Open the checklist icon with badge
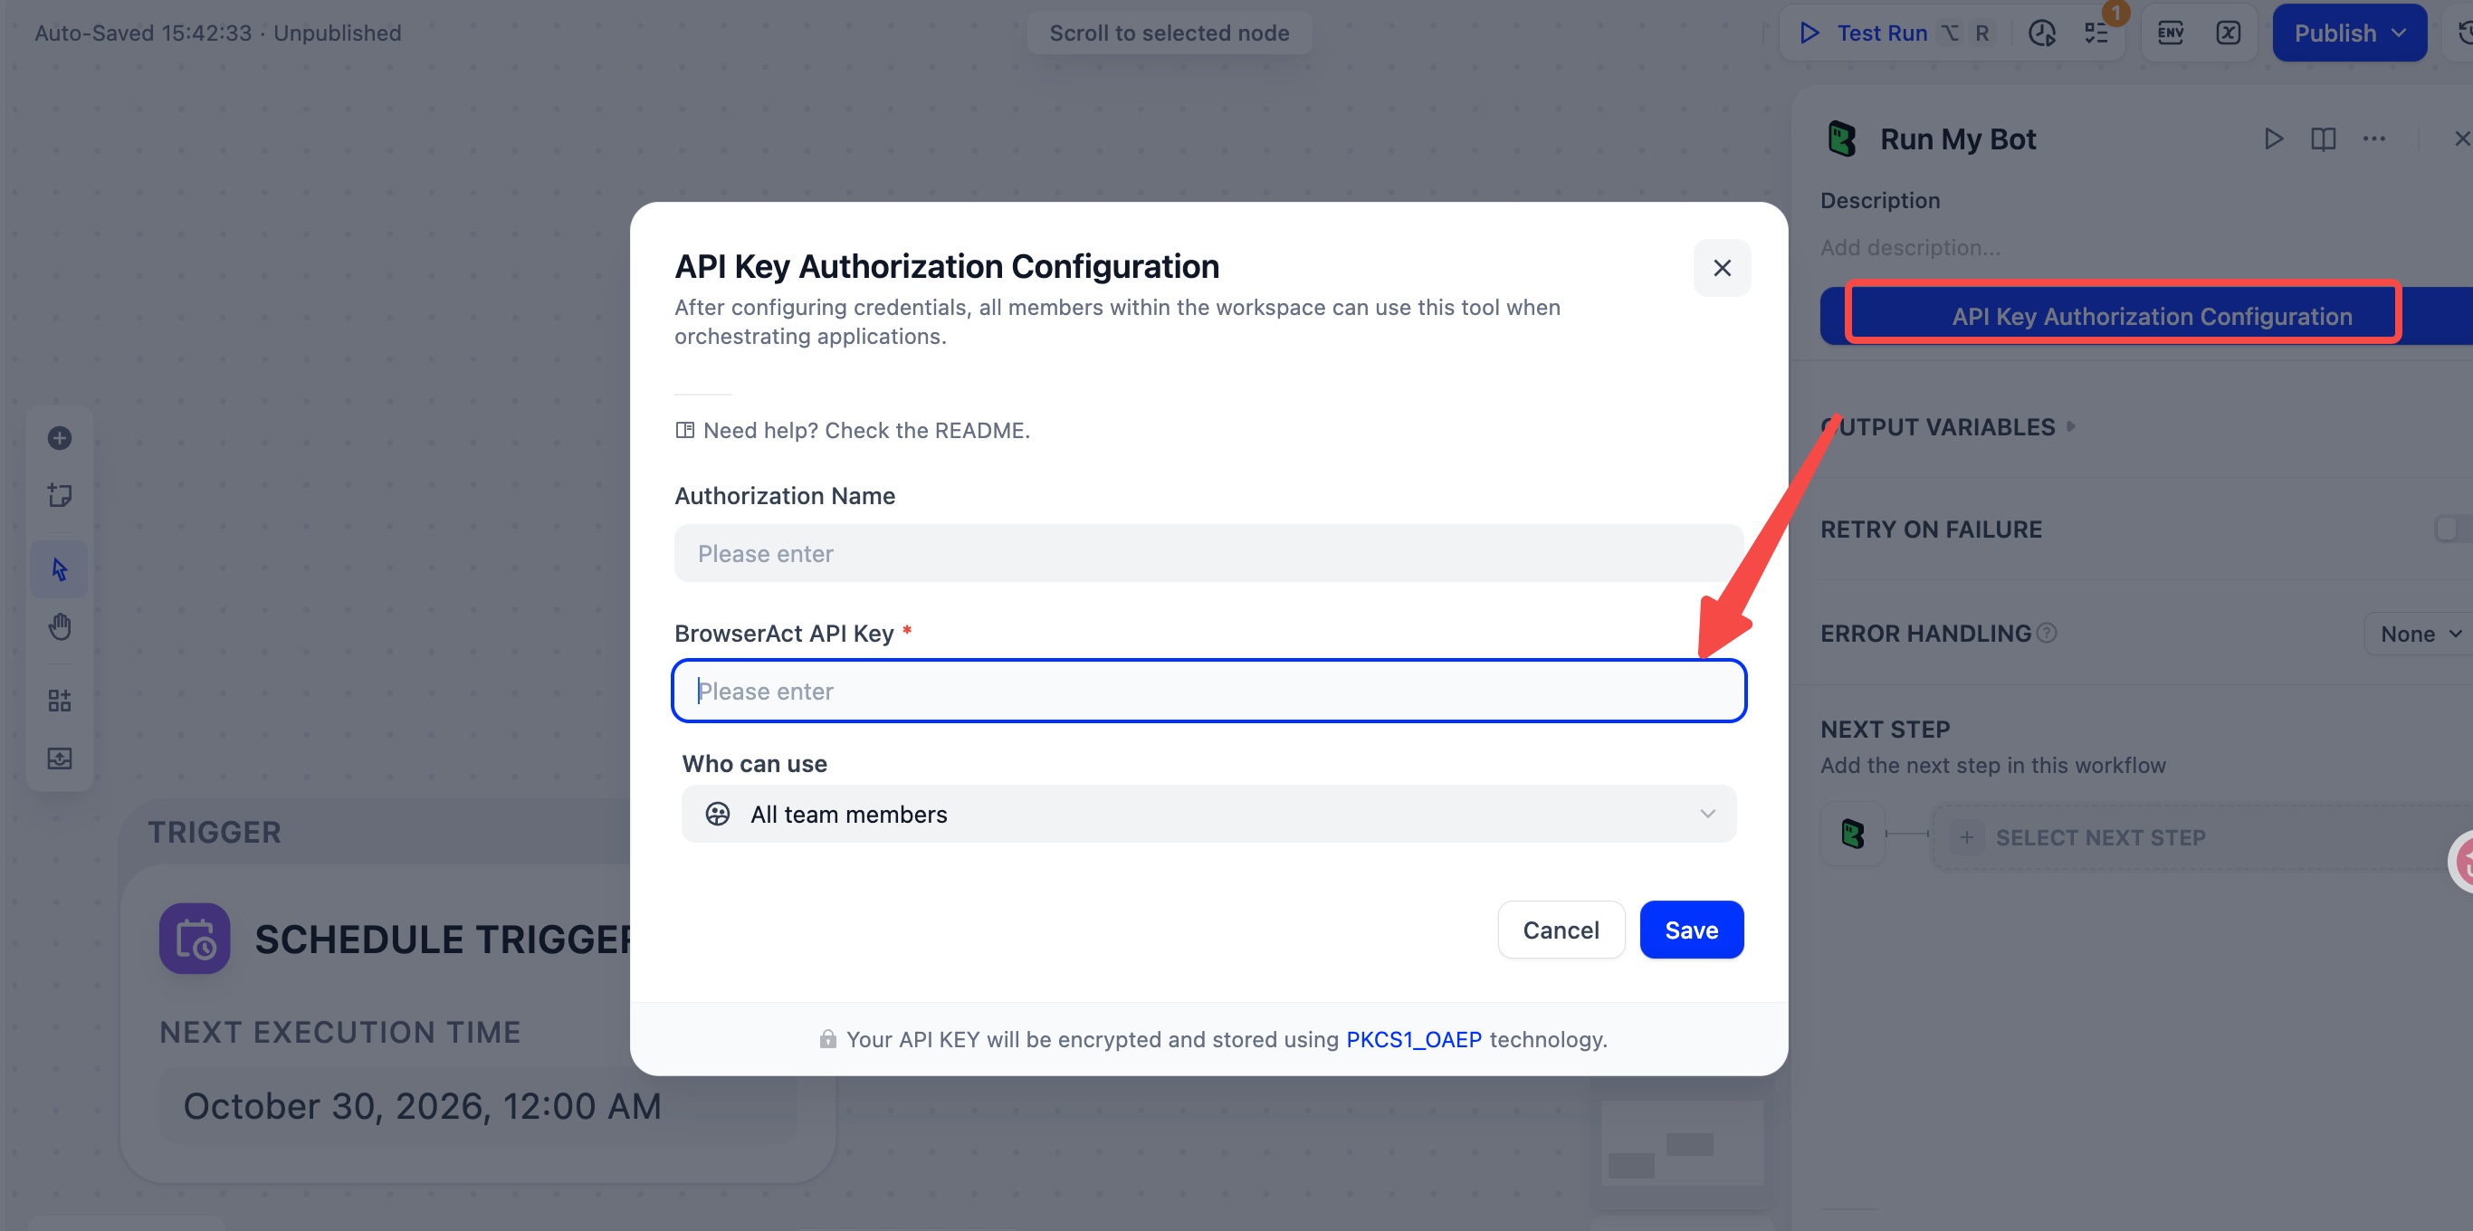Screen dimensions: 2473x1231 (x=2096, y=33)
